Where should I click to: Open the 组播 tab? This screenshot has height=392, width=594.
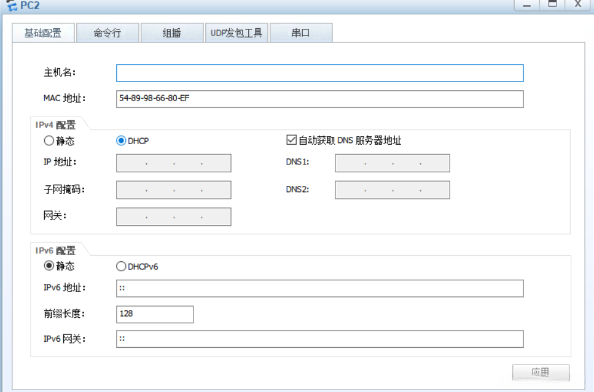tap(172, 33)
